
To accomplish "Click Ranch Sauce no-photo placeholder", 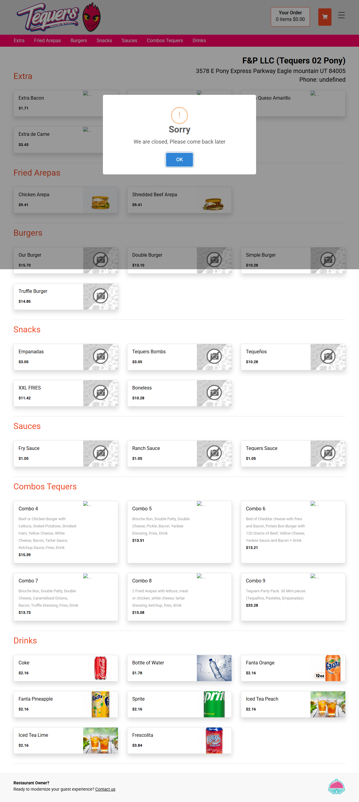I will click(214, 453).
